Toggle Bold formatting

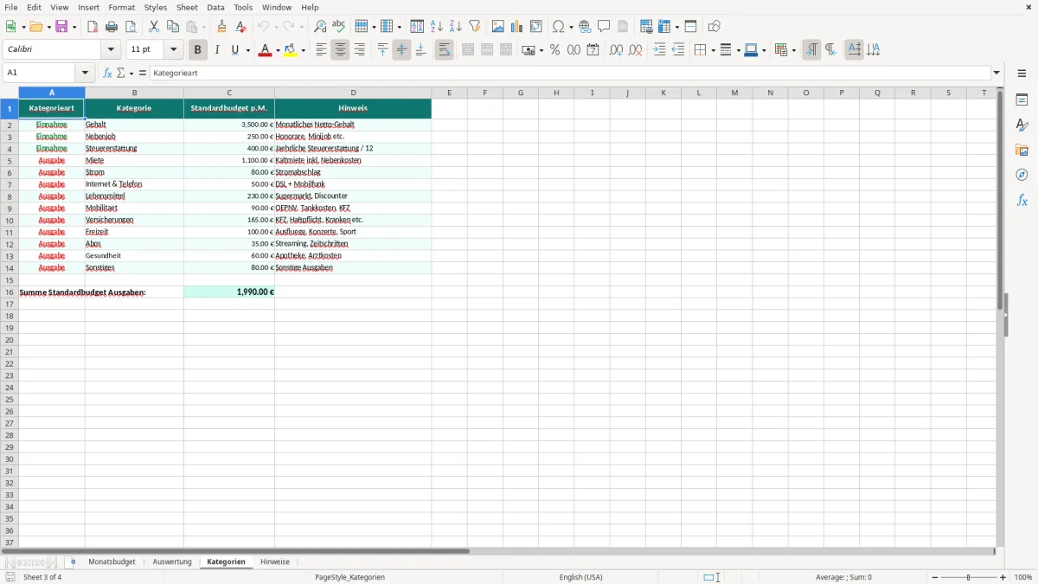[x=198, y=50]
